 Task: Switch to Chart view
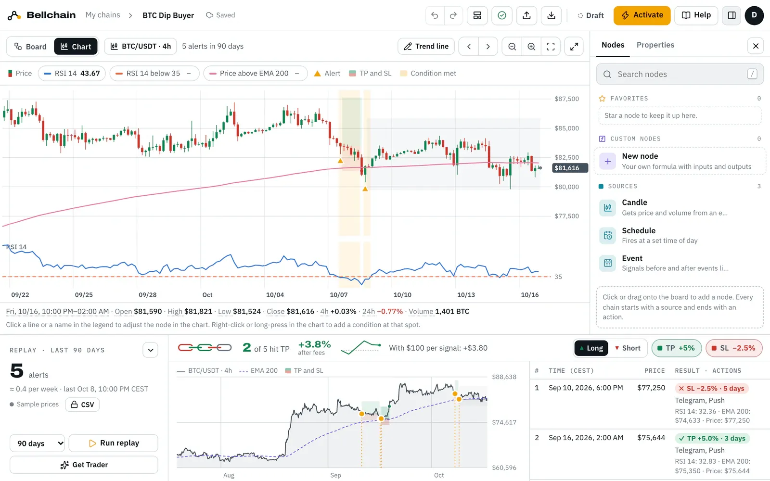(76, 46)
